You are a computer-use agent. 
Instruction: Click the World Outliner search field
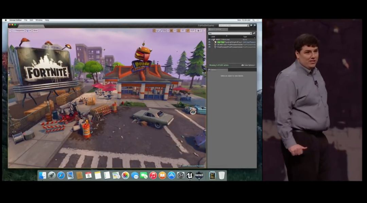(x=228, y=33)
